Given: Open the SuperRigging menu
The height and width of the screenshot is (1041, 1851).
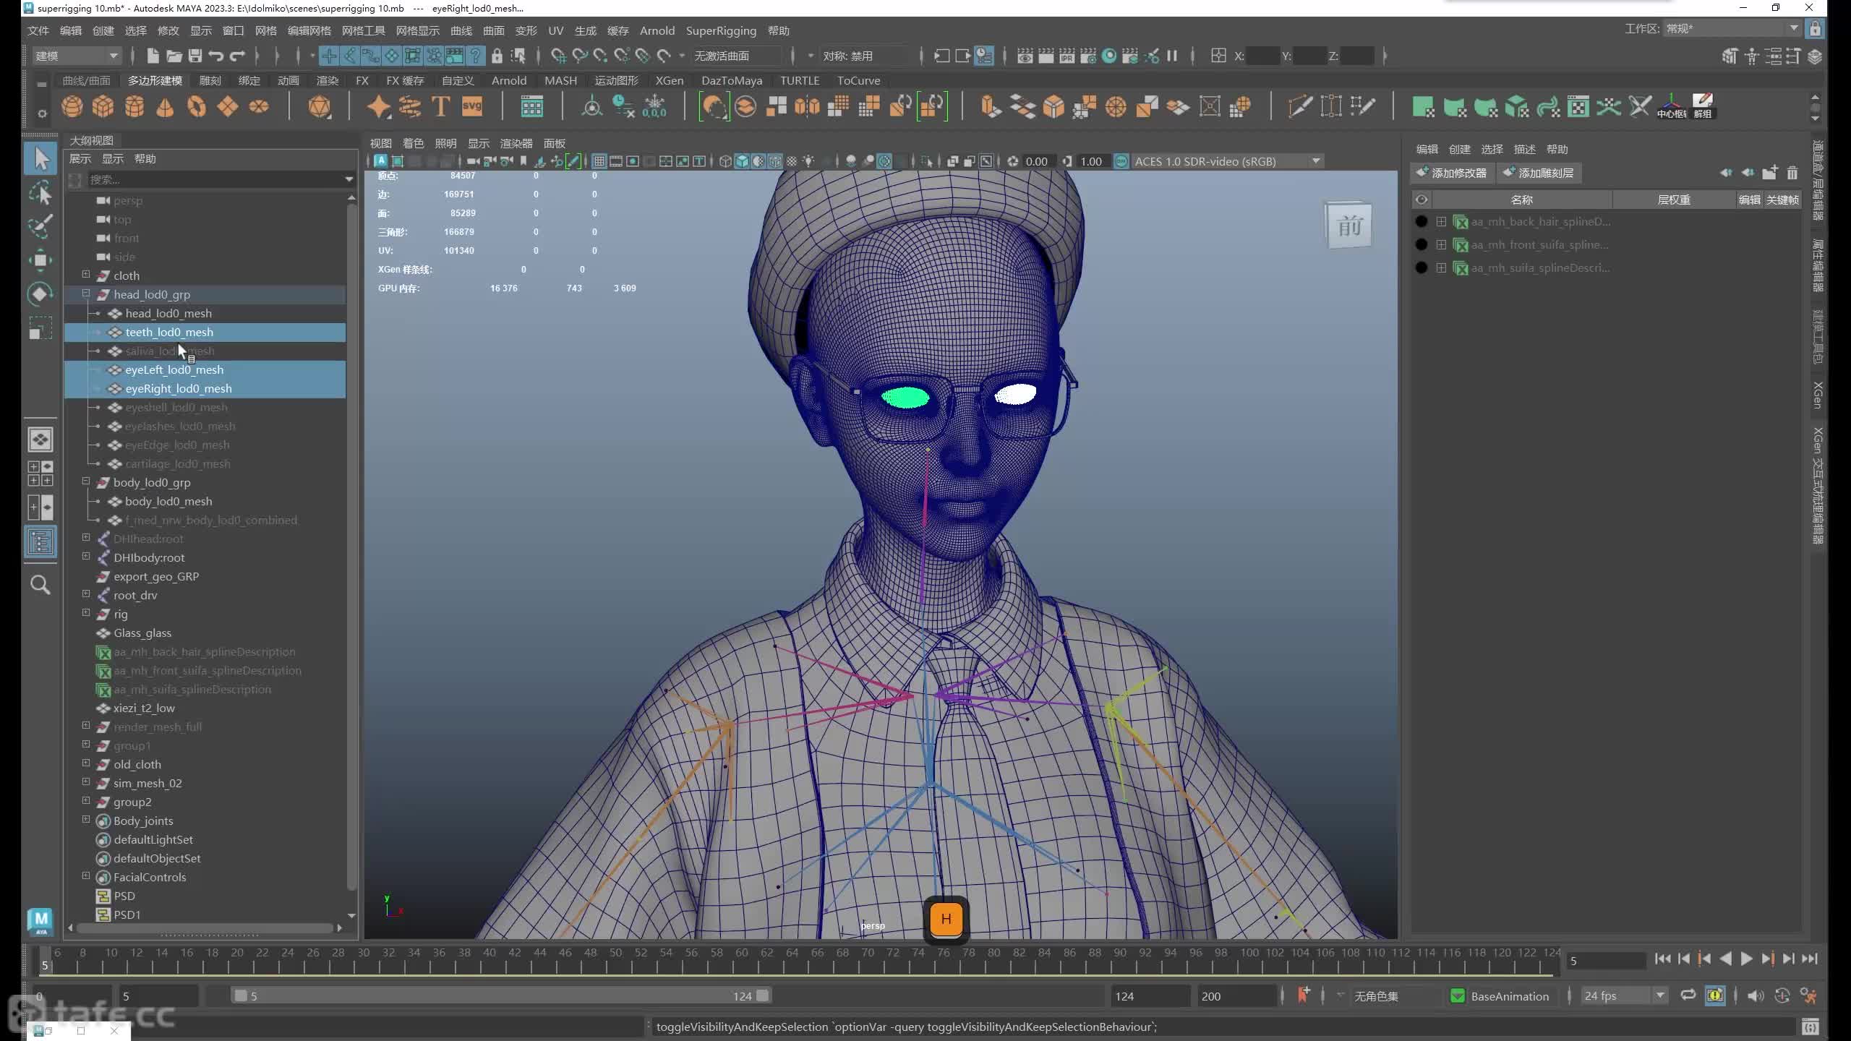Looking at the screenshot, I should pyautogui.click(x=720, y=30).
